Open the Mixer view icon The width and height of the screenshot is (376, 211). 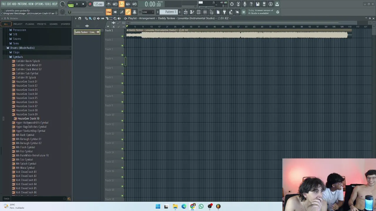pos(205,12)
